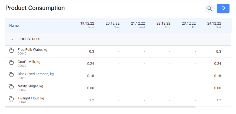Click the apple icon beside Free Folk Water
Image resolution: width=236 pixels, height=114 pixels.
click(11, 51)
